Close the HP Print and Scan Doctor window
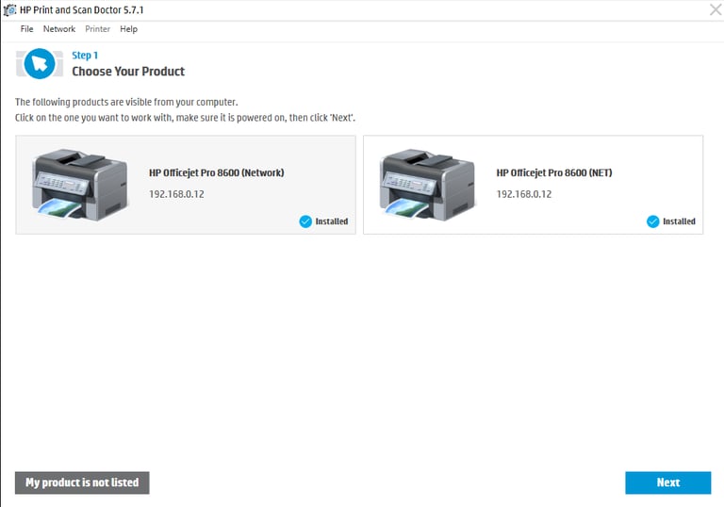Viewport: 724px width, 507px height. tap(716, 9)
